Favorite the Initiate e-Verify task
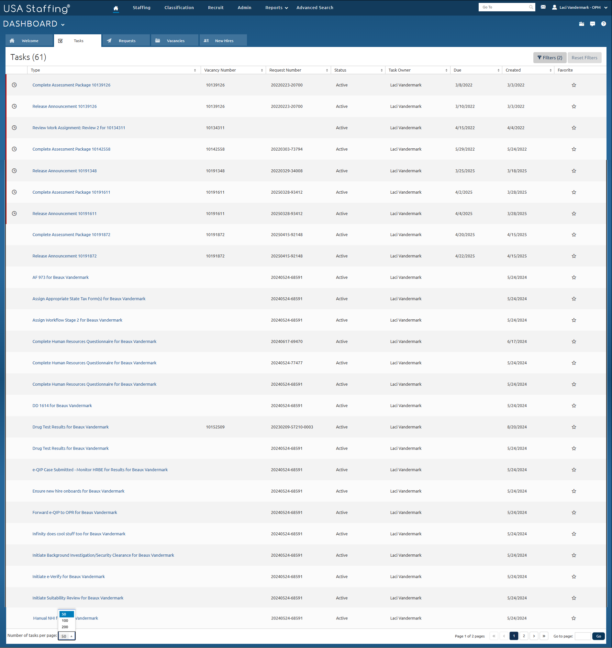 coord(574,577)
